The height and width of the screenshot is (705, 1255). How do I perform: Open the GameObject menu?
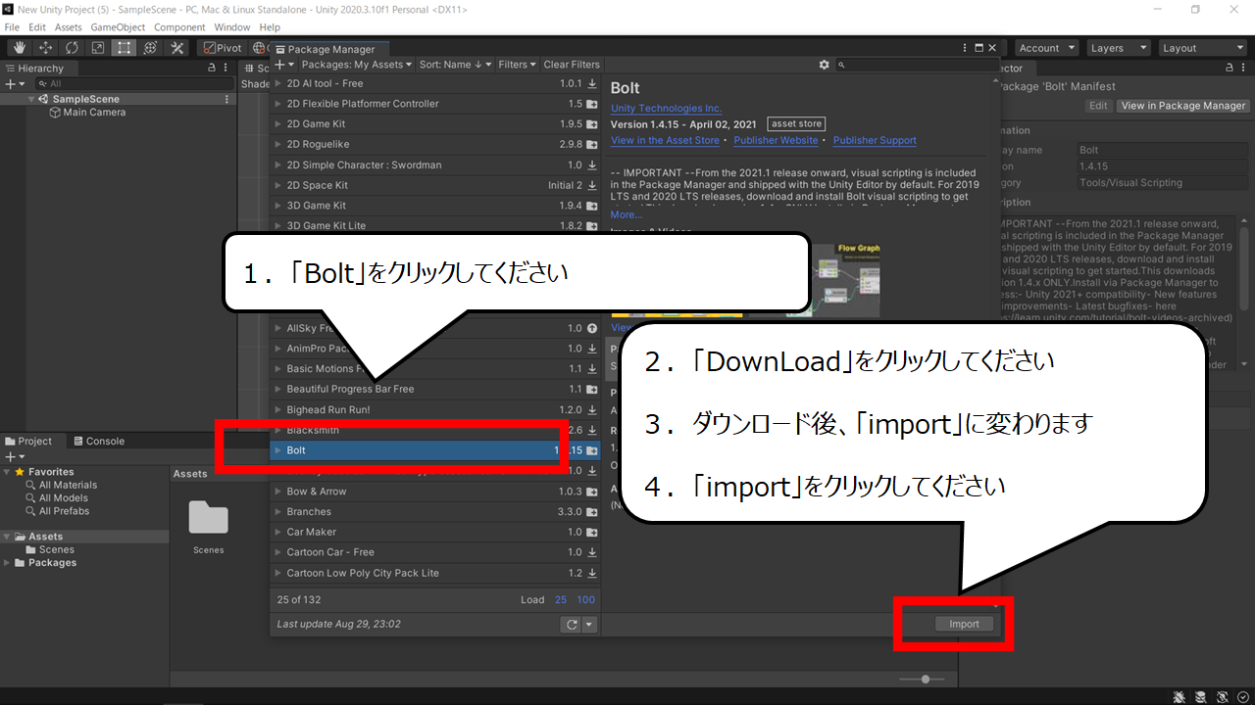(118, 27)
